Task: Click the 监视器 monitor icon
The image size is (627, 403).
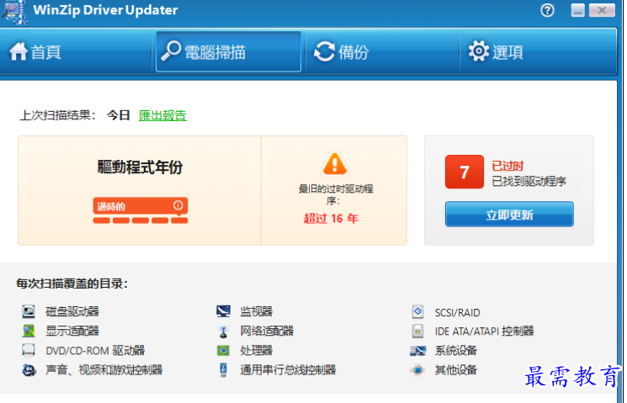Action: (223, 311)
